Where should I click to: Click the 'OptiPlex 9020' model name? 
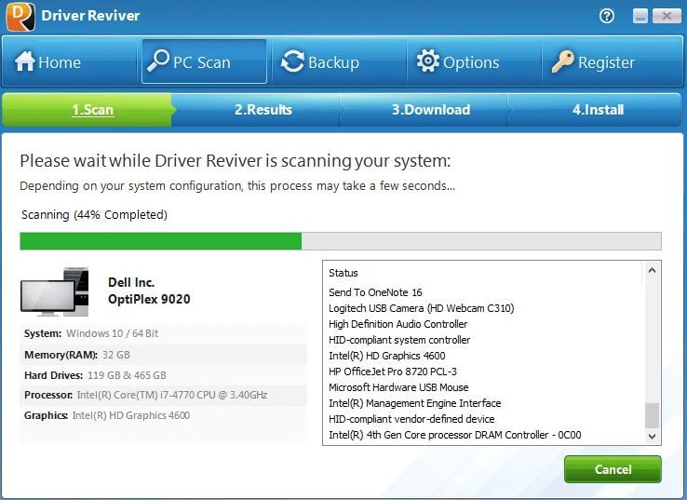tap(149, 299)
